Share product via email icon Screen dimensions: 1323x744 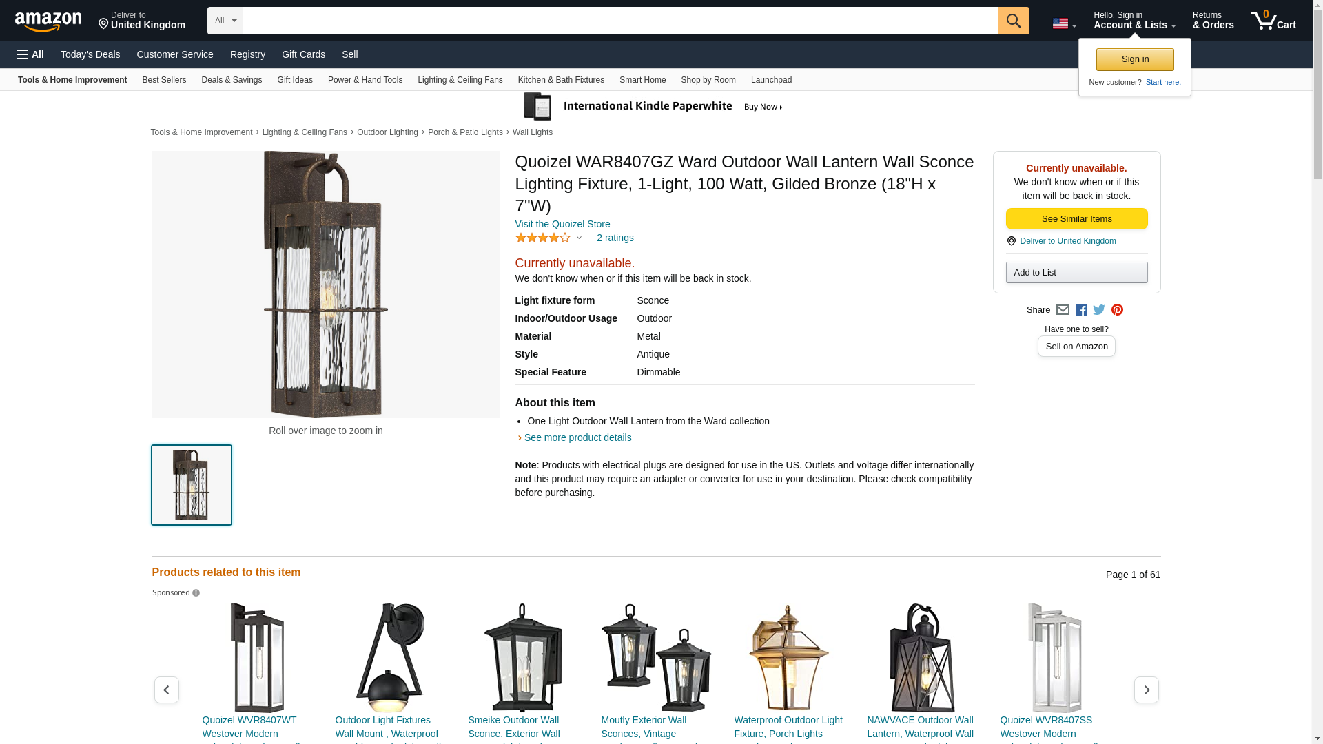pos(1063,310)
